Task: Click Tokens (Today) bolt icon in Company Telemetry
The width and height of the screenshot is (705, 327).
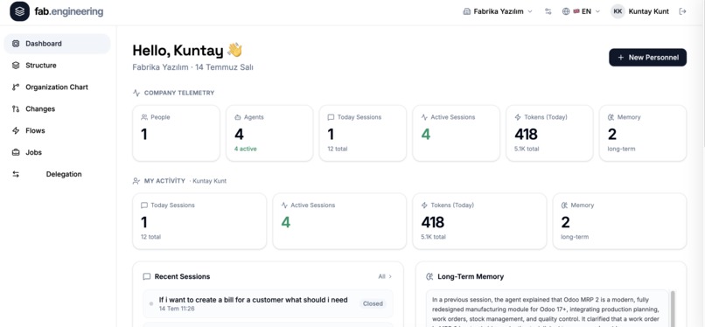Action: 518,117
